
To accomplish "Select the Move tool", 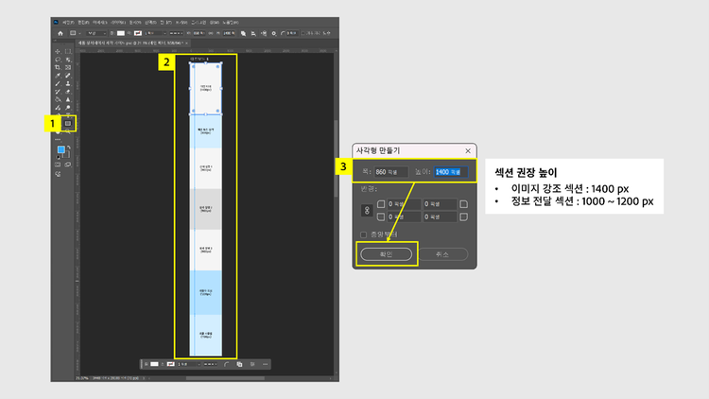I will 58,51.
